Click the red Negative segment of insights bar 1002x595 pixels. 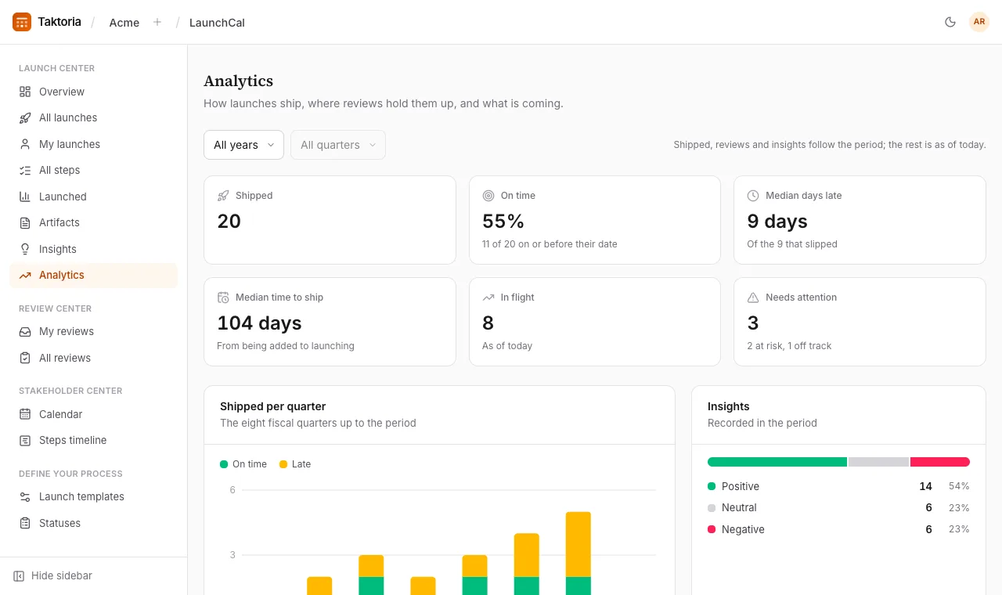[940, 462]
